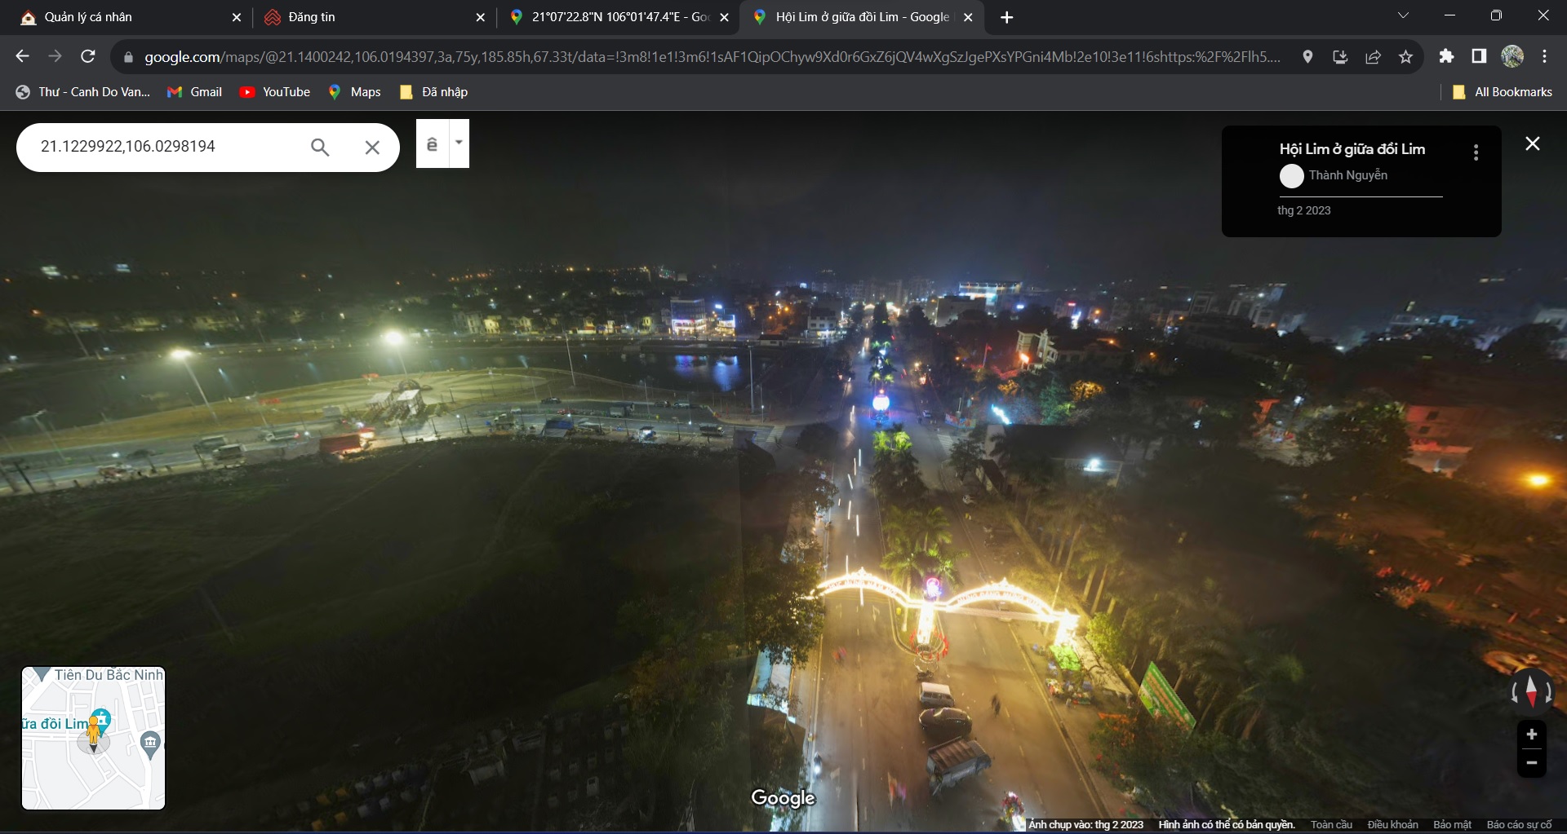This screenshot has height=834, width=1567.
Task: Switch to the Đăng tin tab
Action: (x=367, y=17)
